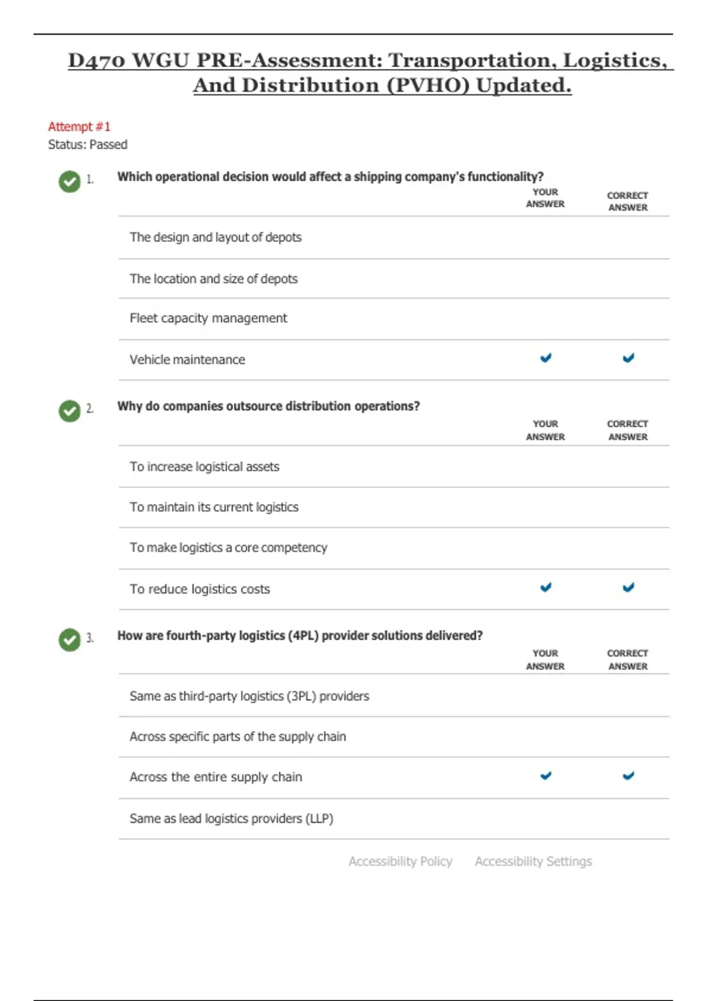
Task: Click Your Answer checkmark for entire supply chain
Action: 546,775
